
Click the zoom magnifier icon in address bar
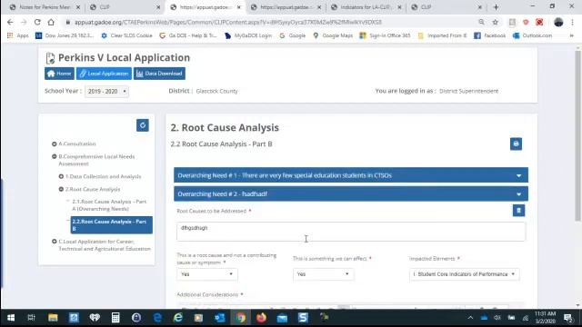click(481, 22)
